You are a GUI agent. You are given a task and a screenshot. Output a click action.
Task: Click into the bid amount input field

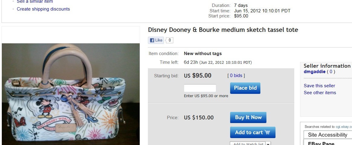pos(200,88)
